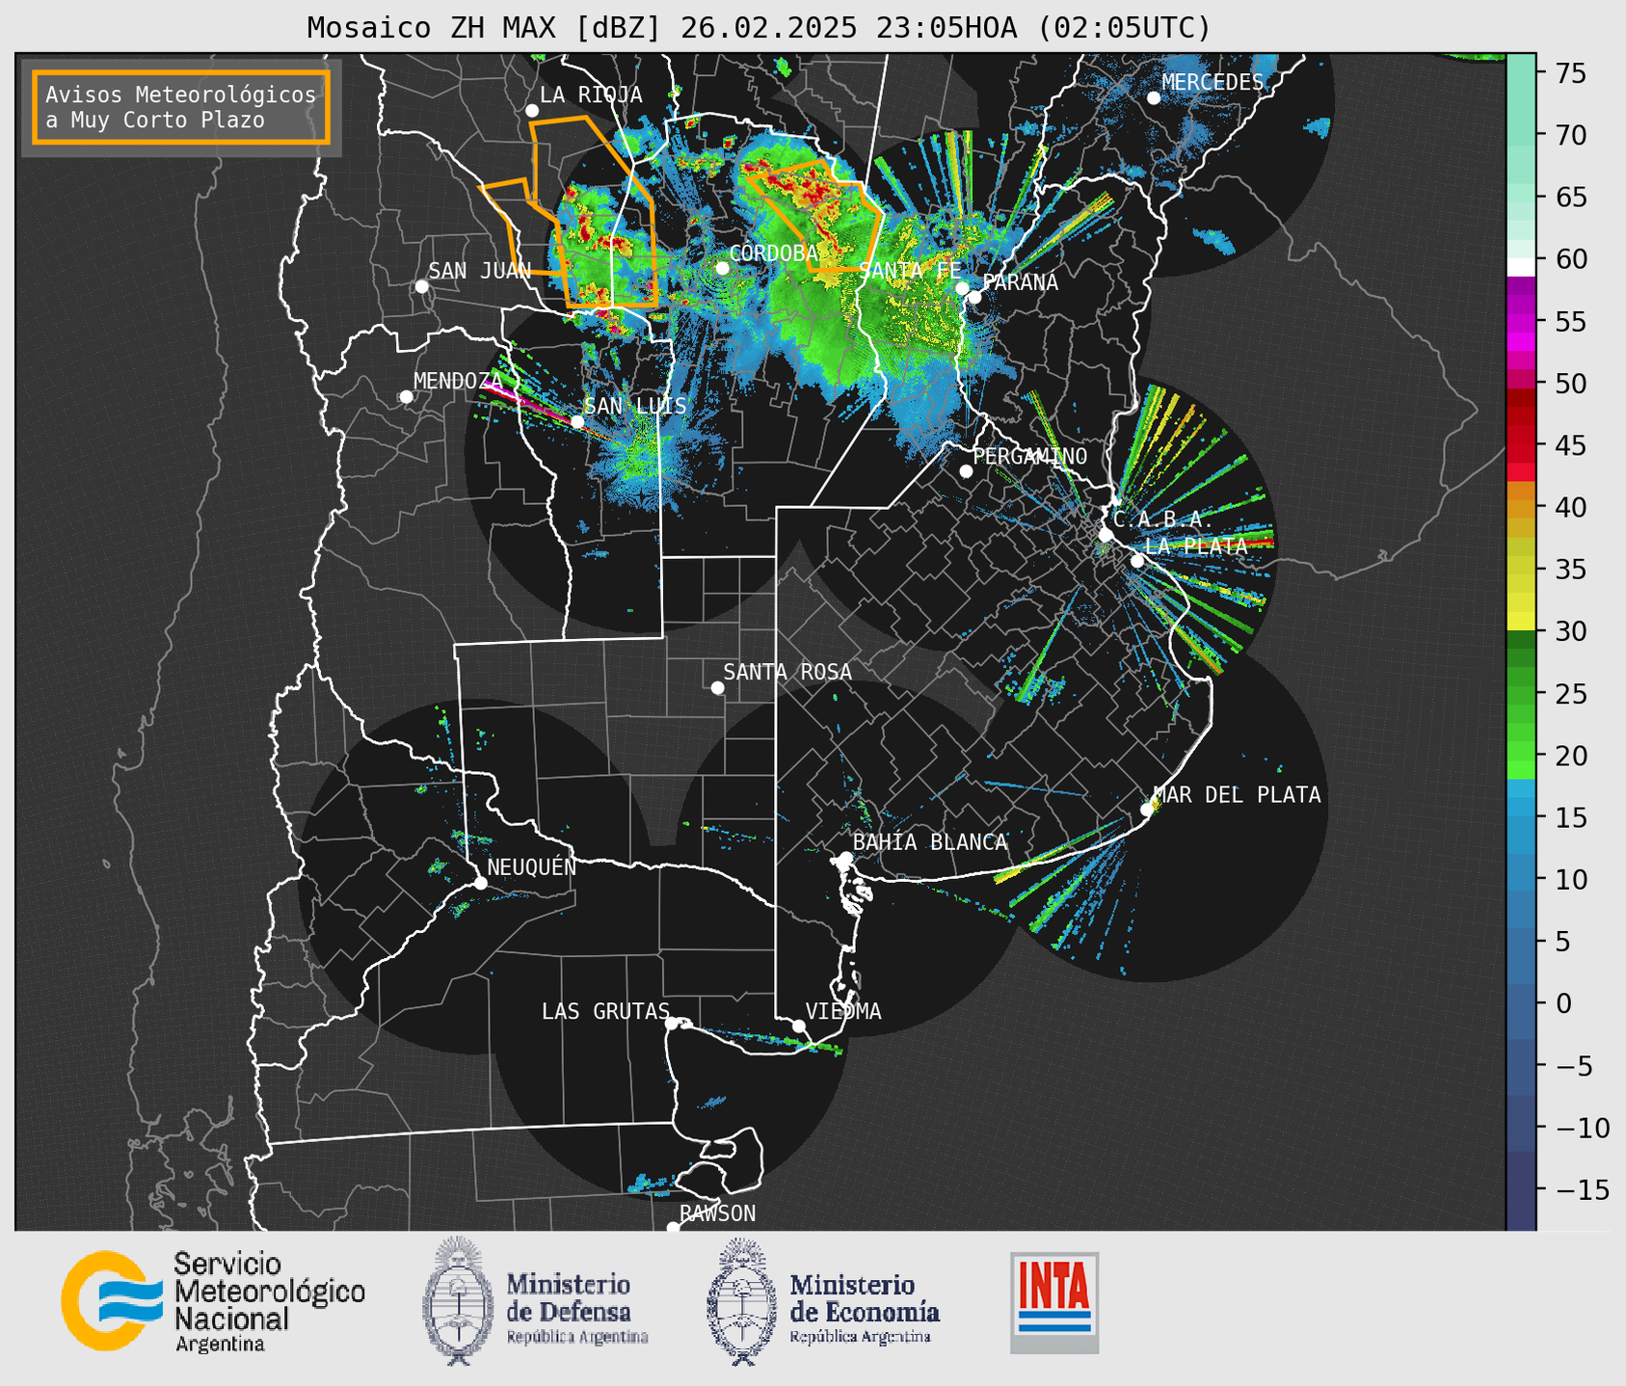
Task: Click the white dot marker at Santa Rosa
Action: pyautogui.click(x=717, y=687)
